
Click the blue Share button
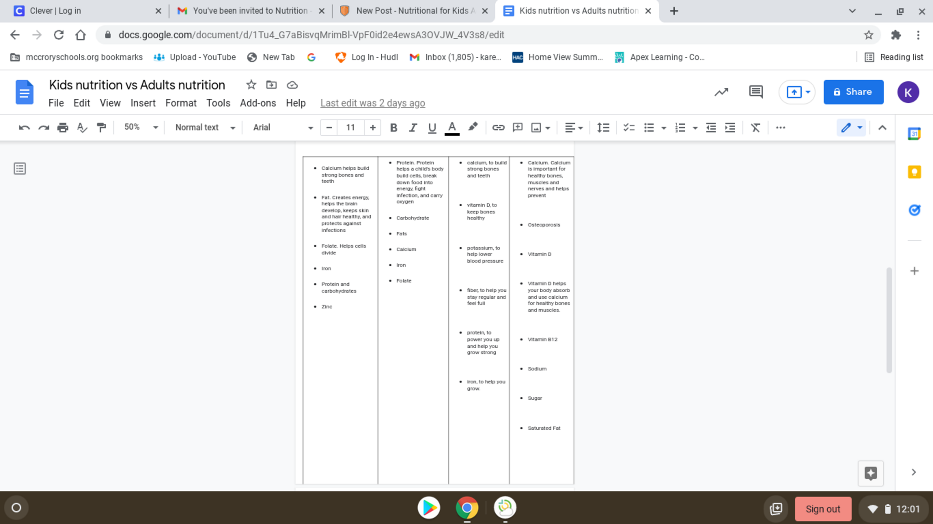tap(853, 92)
